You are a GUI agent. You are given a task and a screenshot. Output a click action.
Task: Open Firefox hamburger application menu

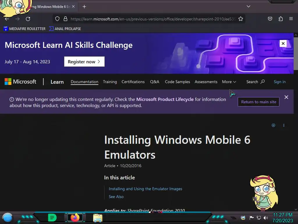point(291,19)
